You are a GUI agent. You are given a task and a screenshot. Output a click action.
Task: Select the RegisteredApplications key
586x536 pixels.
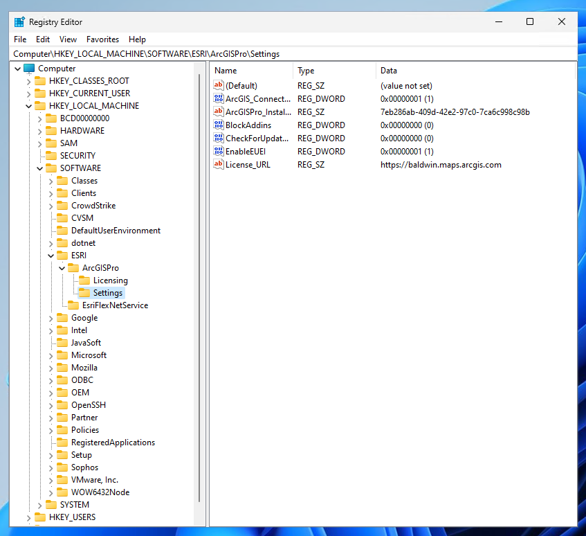(x=113, y=443)
